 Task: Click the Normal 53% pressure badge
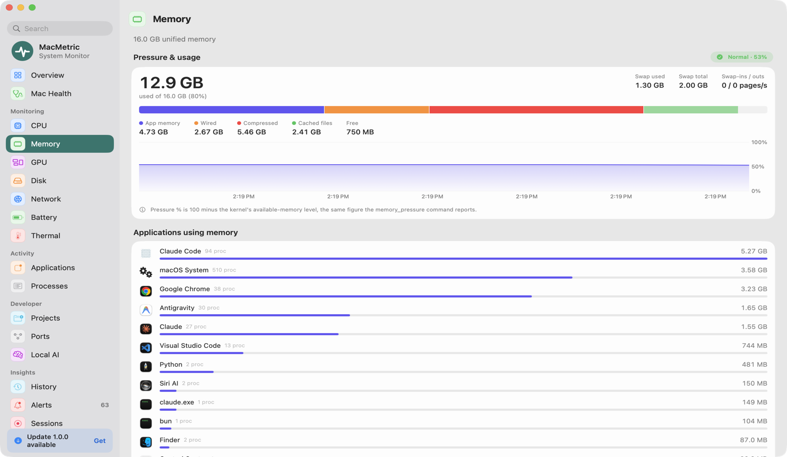pyautogui.click(x=742, y=57)
